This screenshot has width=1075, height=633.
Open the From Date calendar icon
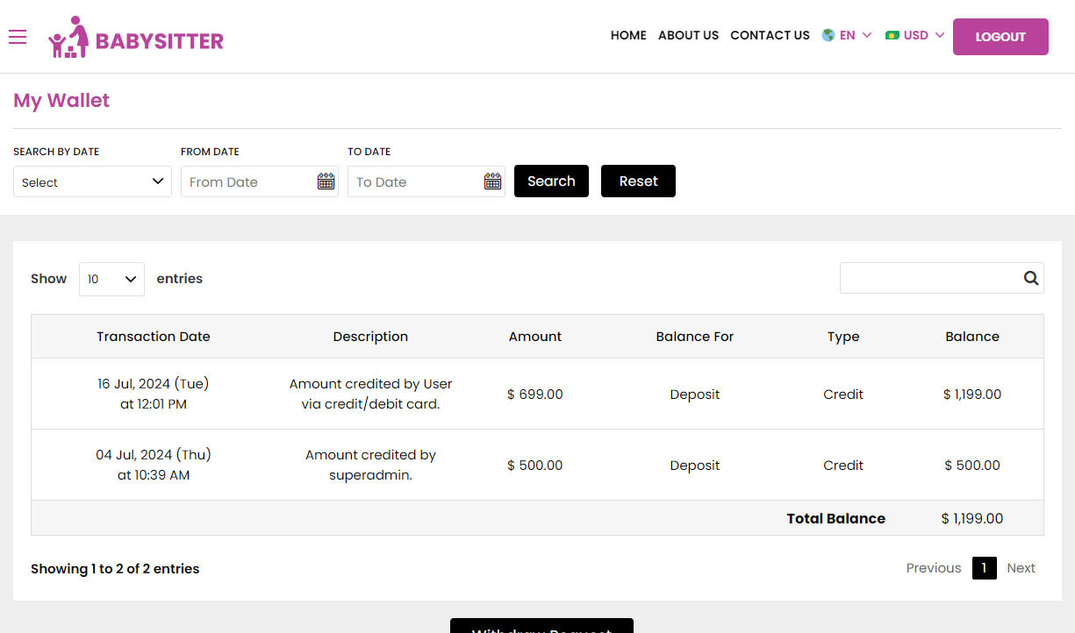click(326, 181)
